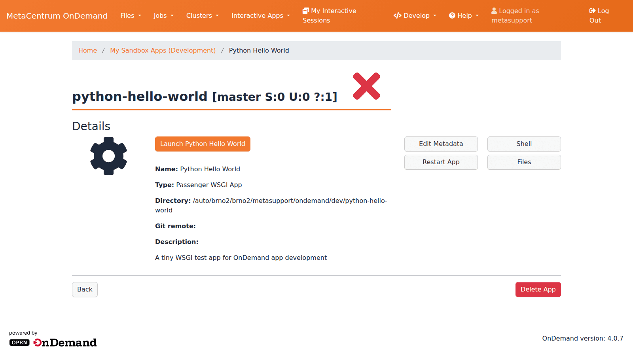Expand the Help dropdown caret
This screenshot has width=633, height=356.
click(x=477, y=16)
